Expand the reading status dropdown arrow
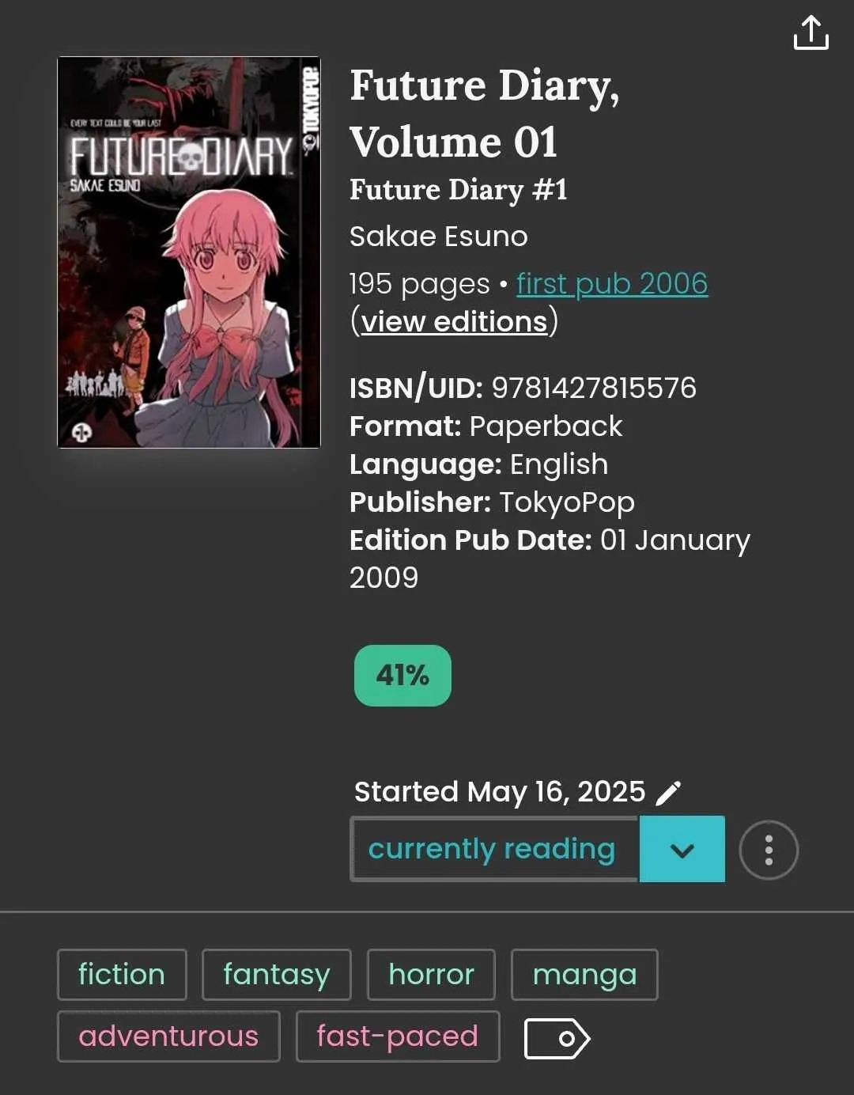Viewport: 854px width, 1095px height. coord(682,850)
